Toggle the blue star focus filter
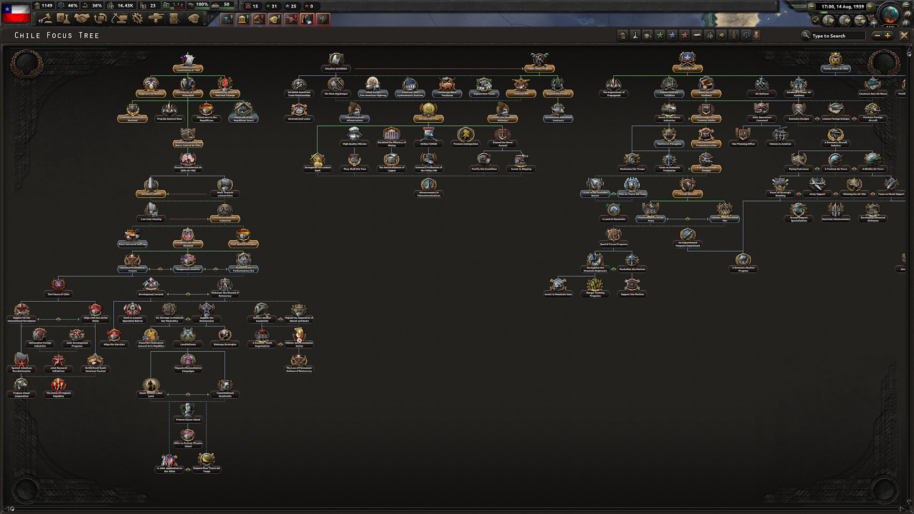This screenshot has height=514, width=914. point(673,35)
